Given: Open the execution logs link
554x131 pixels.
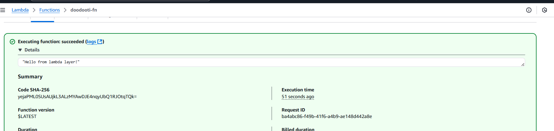Looking at the screenshot, I should coord(91,42).
